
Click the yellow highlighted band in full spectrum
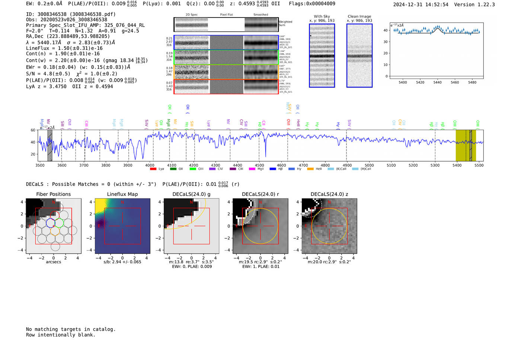466,145
